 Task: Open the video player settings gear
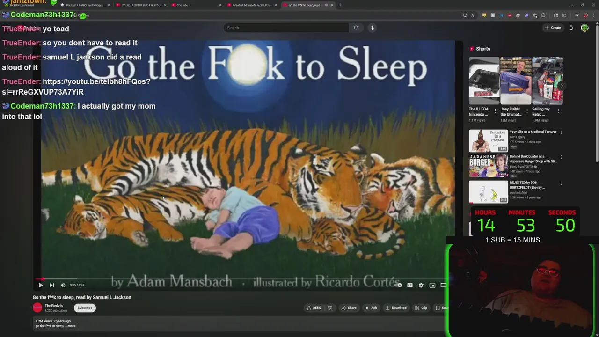pyautogui.click(x=421, y=285)
